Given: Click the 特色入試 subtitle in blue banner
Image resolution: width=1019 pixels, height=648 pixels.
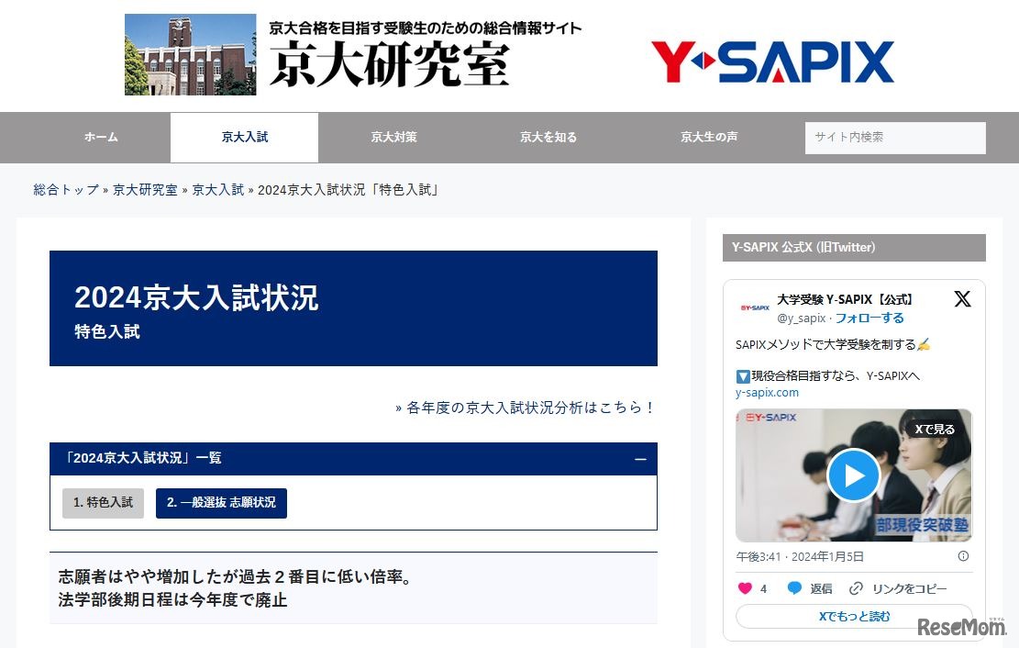Looking at the screenshot, I should (107, 332).
